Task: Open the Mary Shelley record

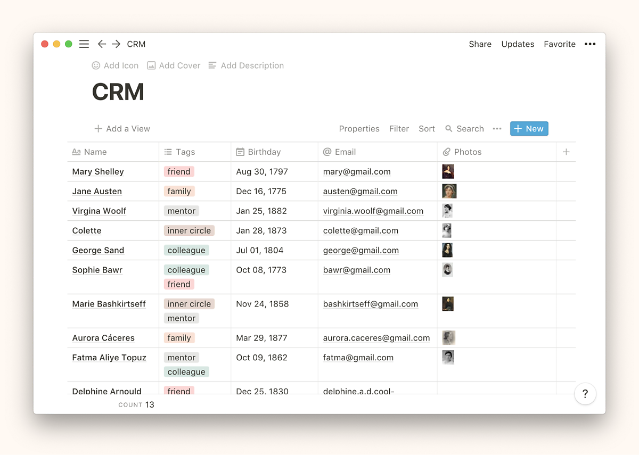Action: point(98,171)
